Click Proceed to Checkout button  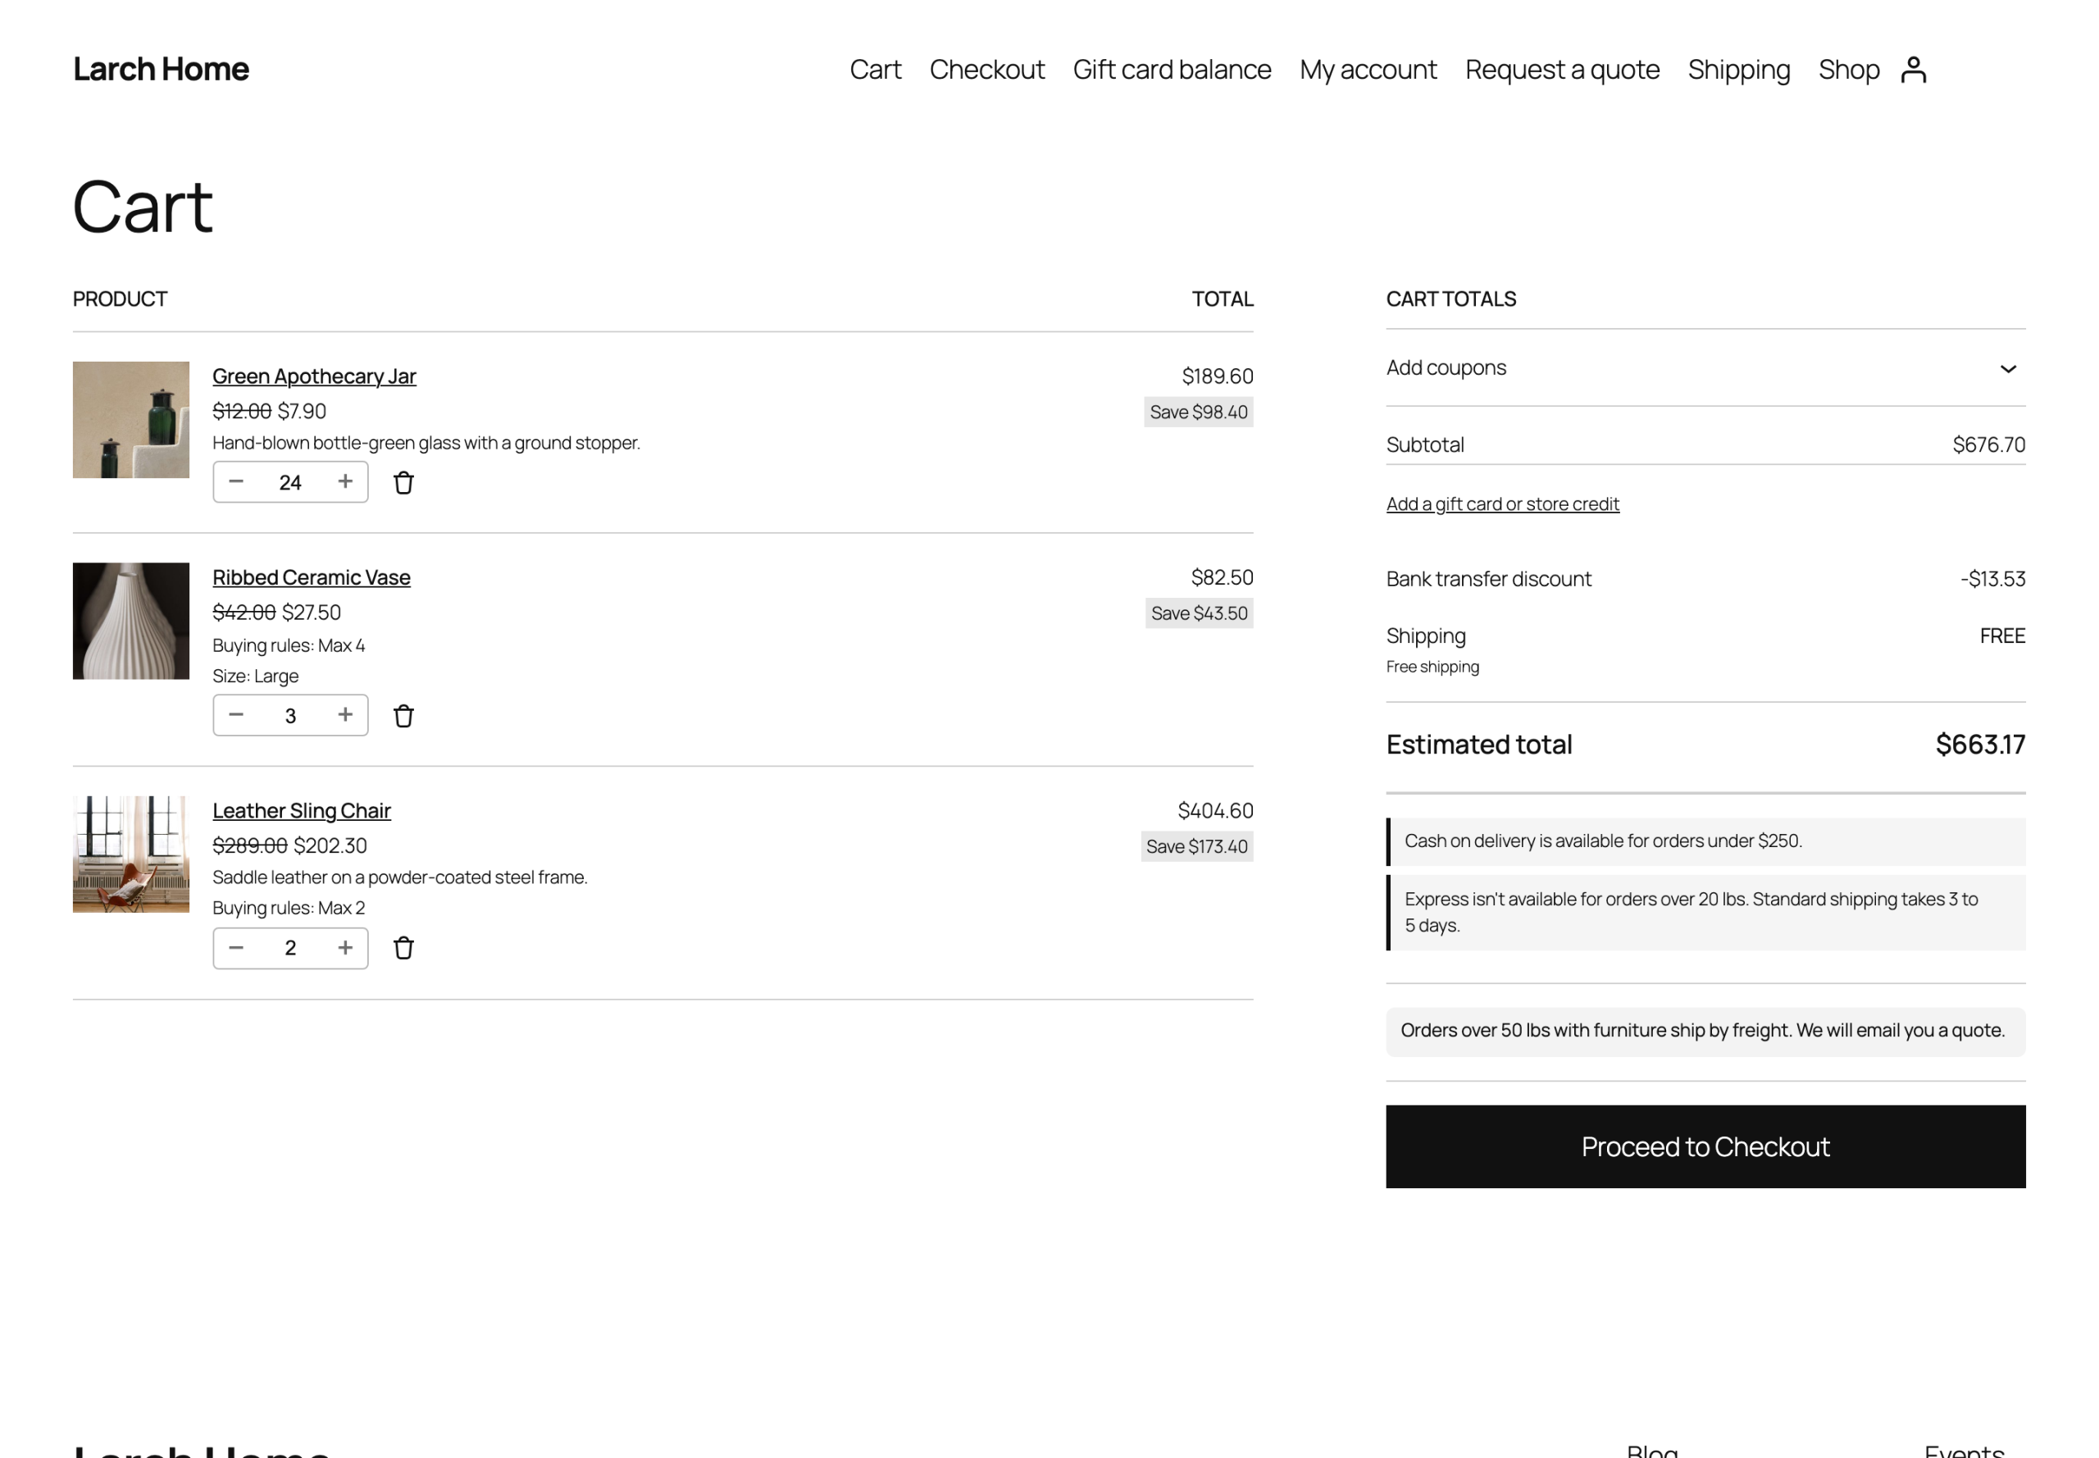click(x=1705, y=1146)
